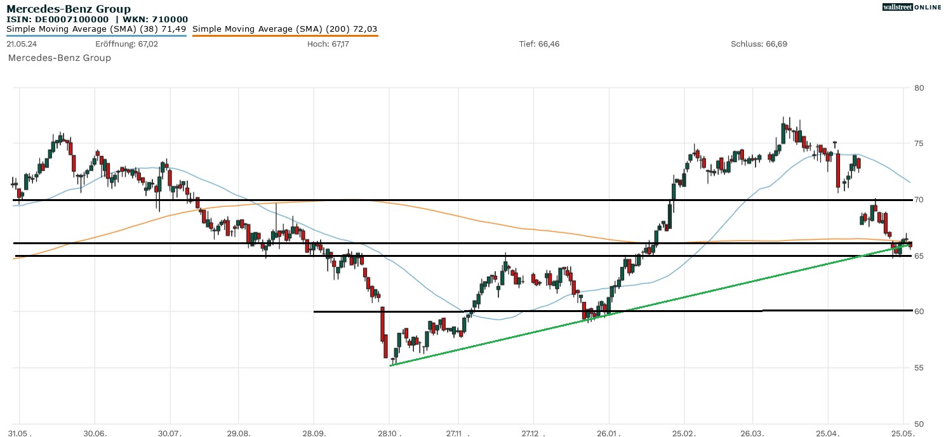Click the Hoch 67,17 value
Screen dimensions: 946x437
[328, 44]
